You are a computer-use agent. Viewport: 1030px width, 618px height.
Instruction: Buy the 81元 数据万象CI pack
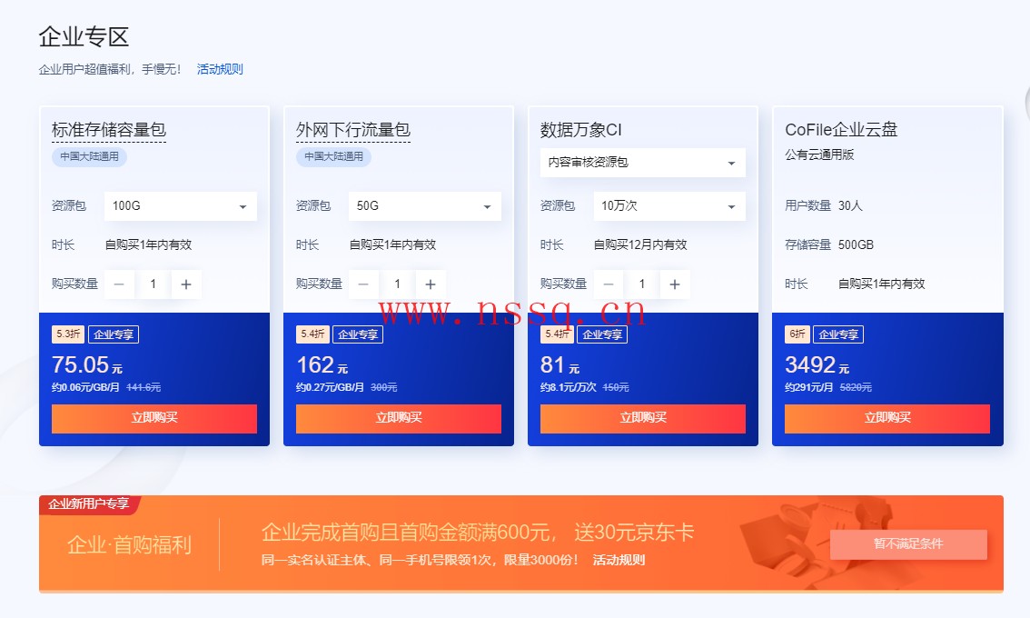(x=643, y=419)
